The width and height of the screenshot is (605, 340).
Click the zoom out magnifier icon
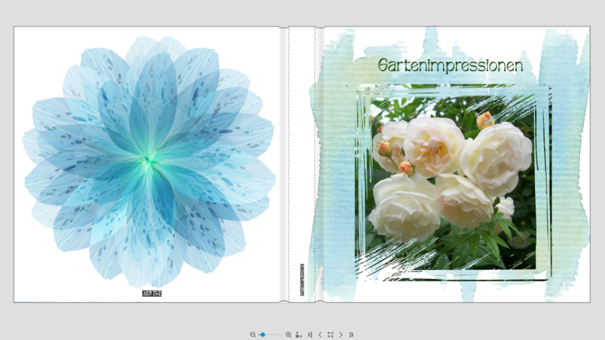253,335
